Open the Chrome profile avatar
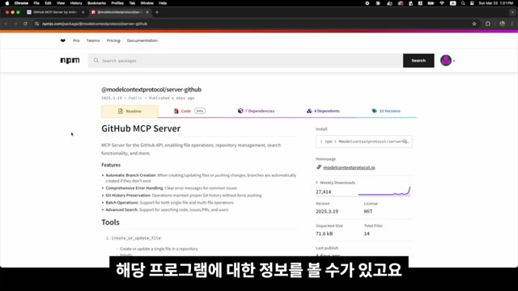 (x=502, y=23)
